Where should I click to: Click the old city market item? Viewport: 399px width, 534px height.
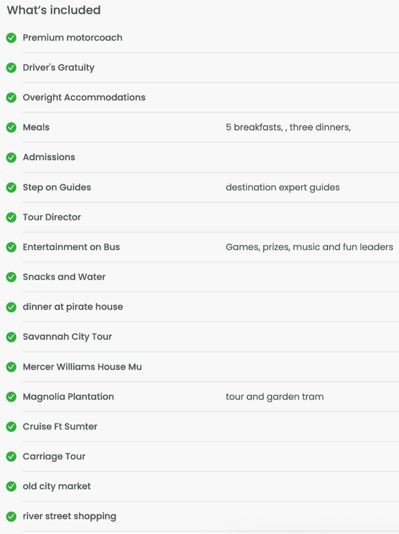[x=57, y=486]
